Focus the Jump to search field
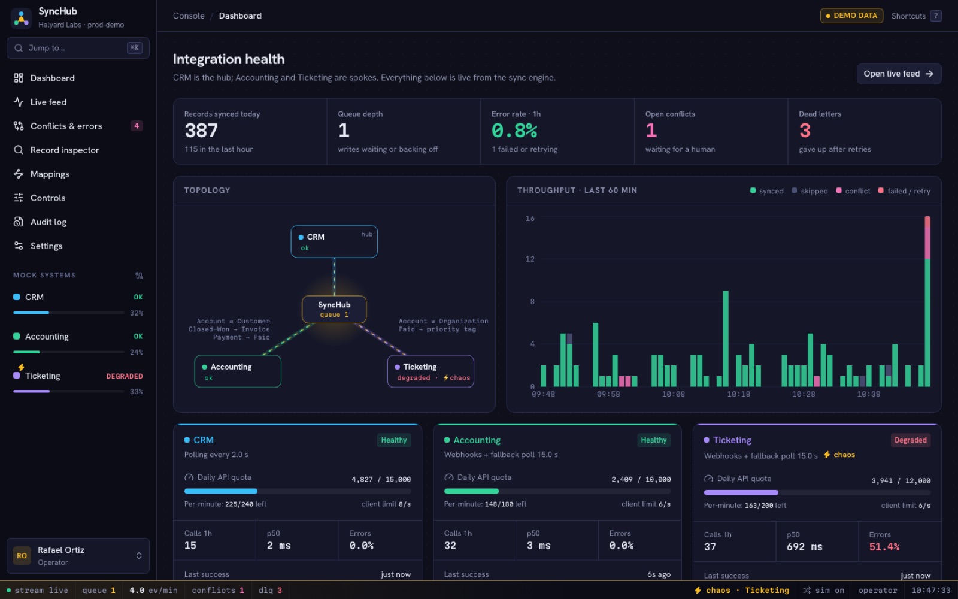 coord(78,48)
